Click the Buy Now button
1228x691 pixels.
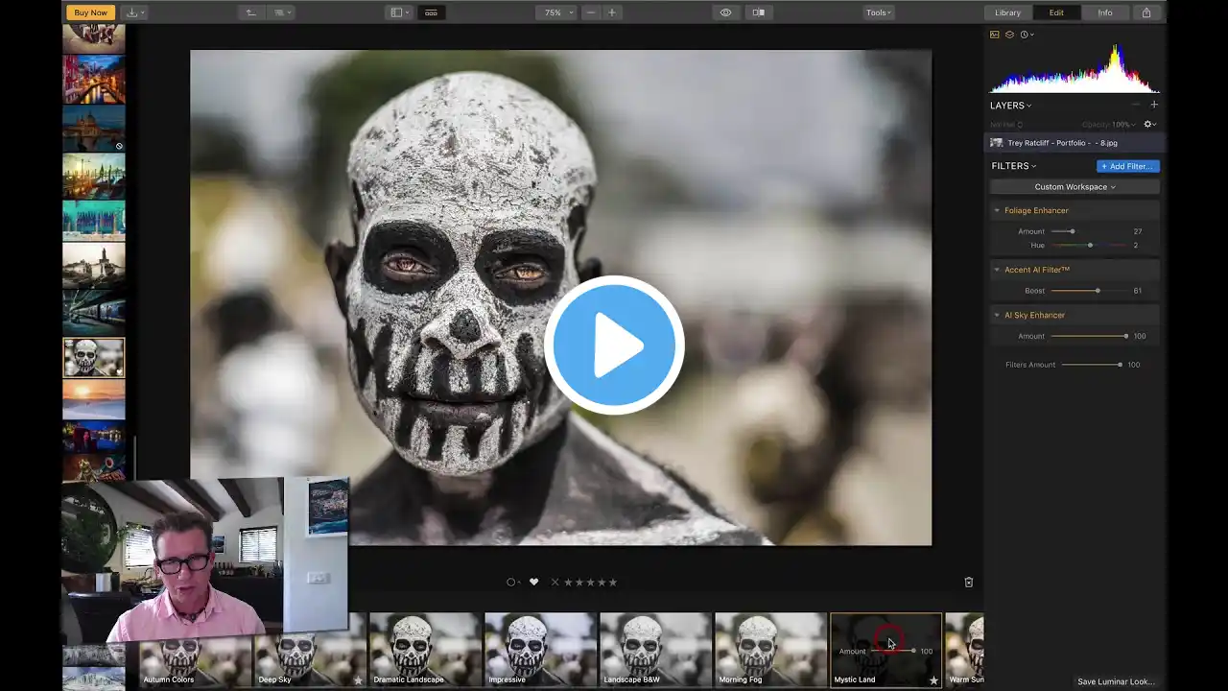click(90, 12)
